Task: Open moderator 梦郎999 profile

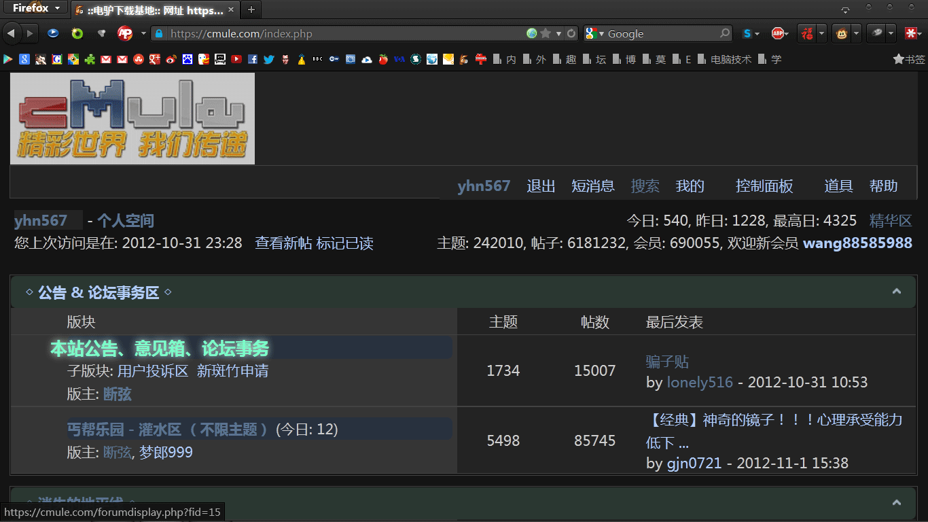Action: [x=166, y=452]
